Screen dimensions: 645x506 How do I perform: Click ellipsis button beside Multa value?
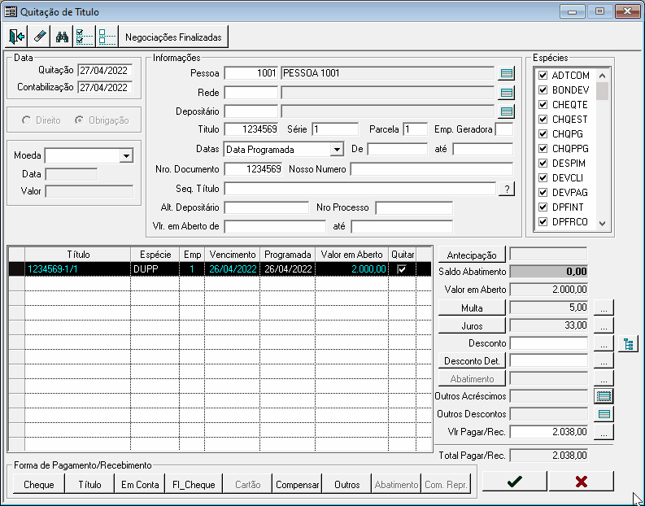(604, 308)
